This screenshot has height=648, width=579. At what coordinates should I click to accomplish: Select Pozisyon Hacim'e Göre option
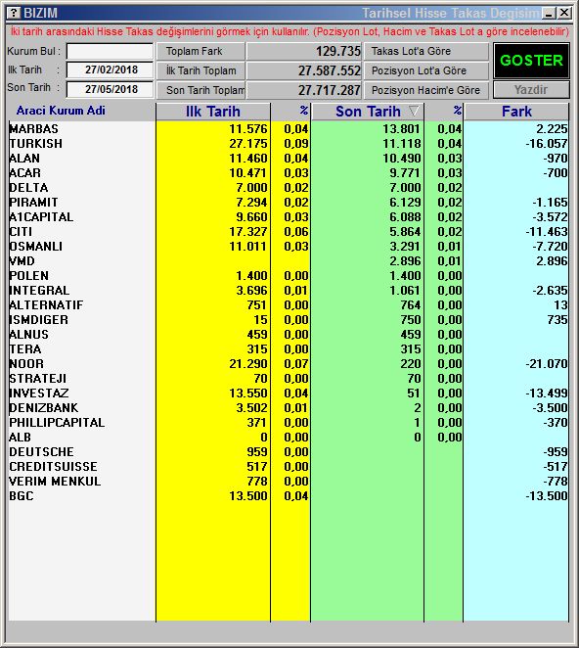click(x=426, y=90)
